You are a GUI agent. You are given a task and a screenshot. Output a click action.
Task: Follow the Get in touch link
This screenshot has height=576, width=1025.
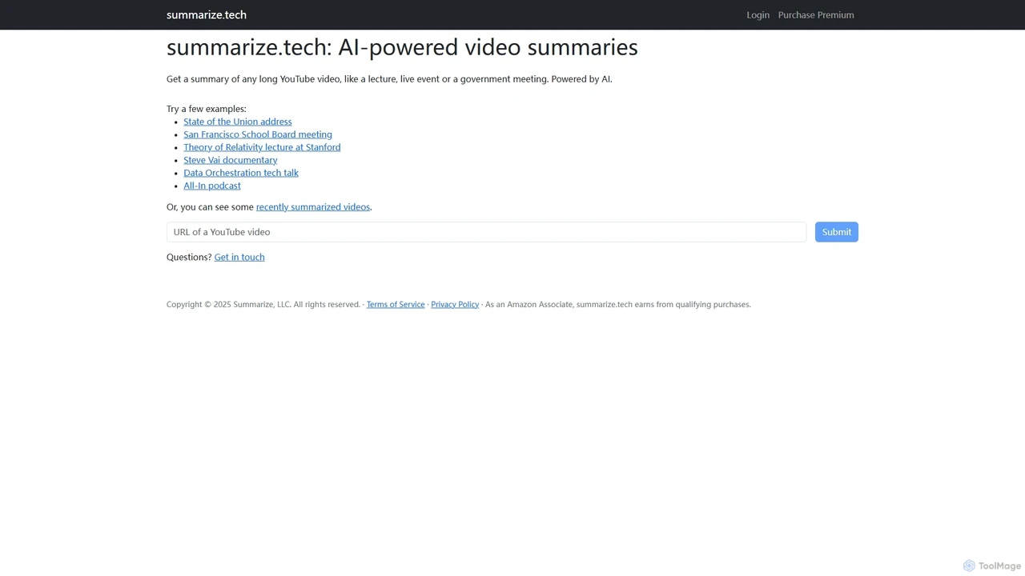[239, 257]
